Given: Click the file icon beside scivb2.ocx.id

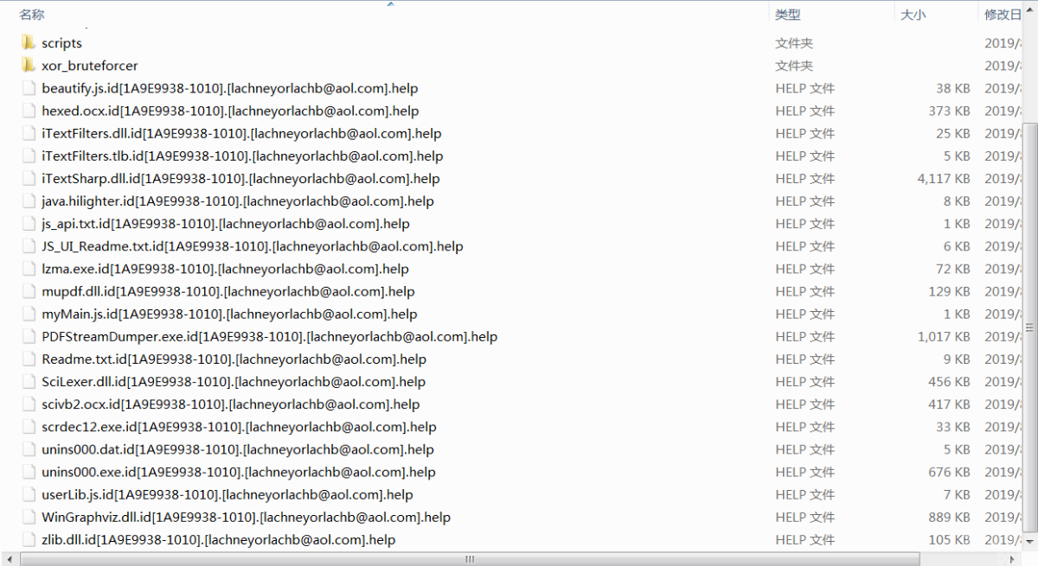Looking at the screenshot, I should [29, 404].
